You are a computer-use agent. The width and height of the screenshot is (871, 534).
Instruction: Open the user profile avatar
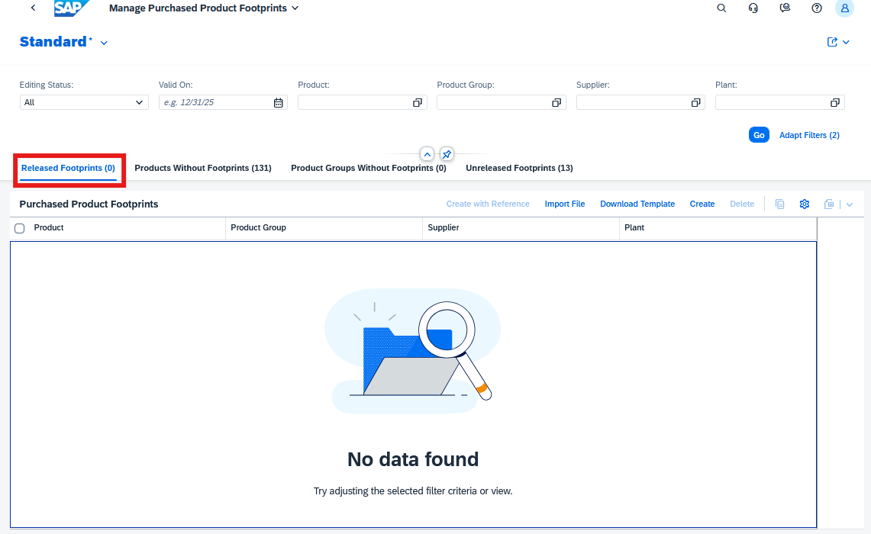844,8
